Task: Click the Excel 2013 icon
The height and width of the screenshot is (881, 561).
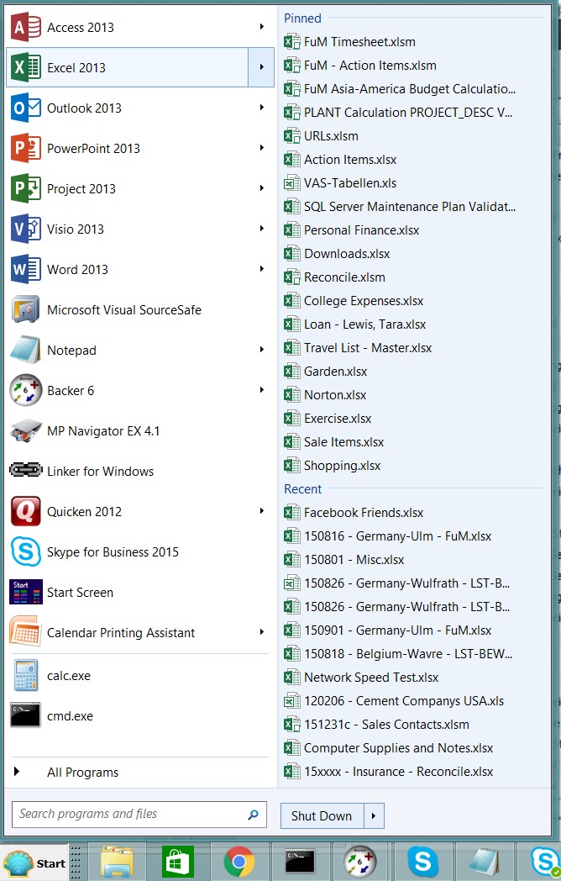Action: tap(26, 67)
